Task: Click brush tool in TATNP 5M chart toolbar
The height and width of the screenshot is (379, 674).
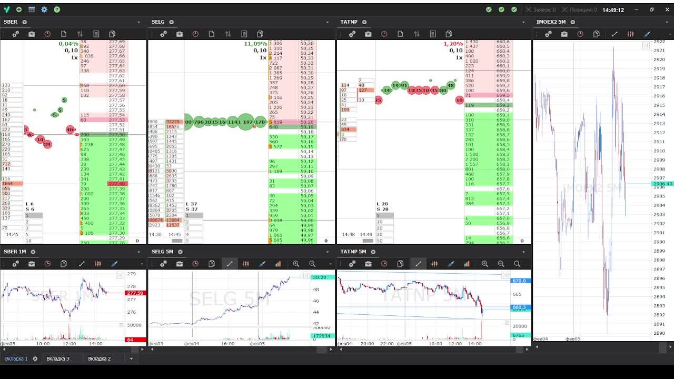Action: click(x=451, y=264)
